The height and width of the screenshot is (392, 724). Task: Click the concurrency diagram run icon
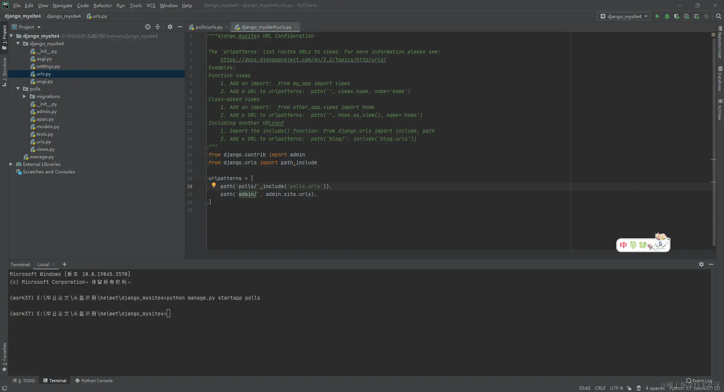click(x=696, y=16)
